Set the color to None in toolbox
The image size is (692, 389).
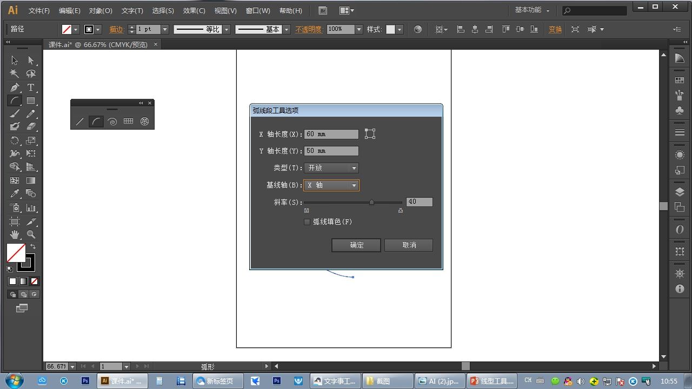(x=34, y=281)
